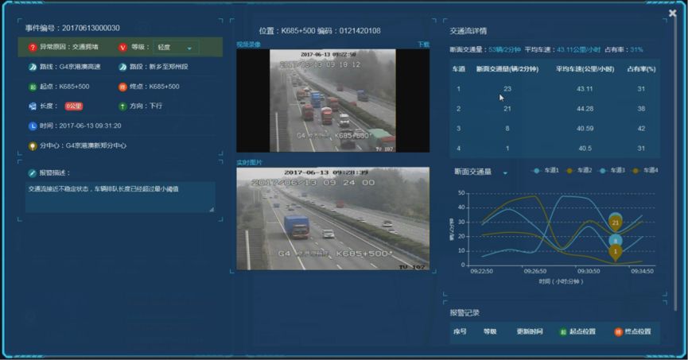This screenshot has height=360, width=688.
Task: Select lane 4 average speed cell 40.5
Action: coord(585,149)
